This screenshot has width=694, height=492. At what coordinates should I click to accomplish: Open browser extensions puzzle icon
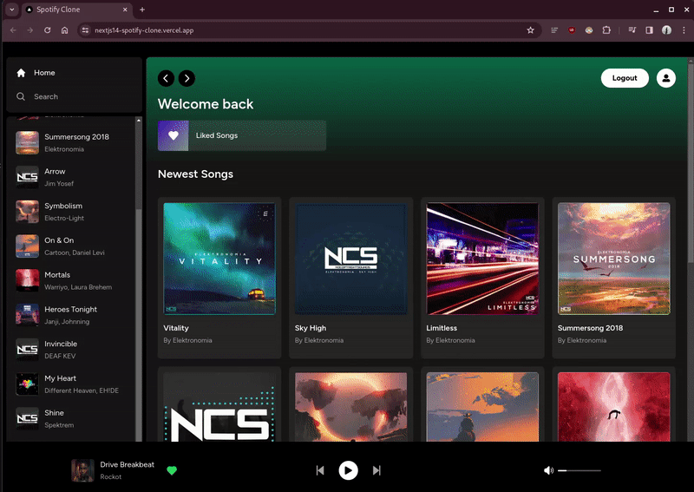coord(606,30)
